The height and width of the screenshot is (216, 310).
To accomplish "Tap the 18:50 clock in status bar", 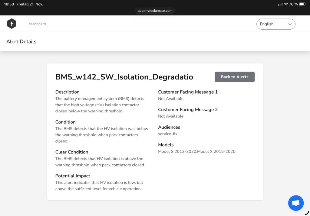I will [x=9, y=4].
